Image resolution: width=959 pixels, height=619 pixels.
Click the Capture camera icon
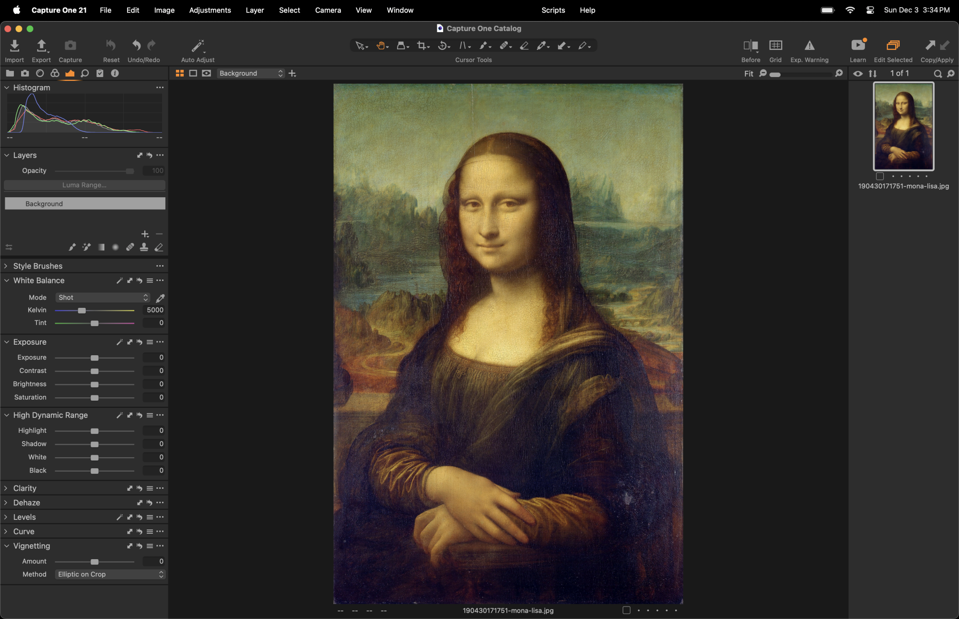click(x=70, y=45)
